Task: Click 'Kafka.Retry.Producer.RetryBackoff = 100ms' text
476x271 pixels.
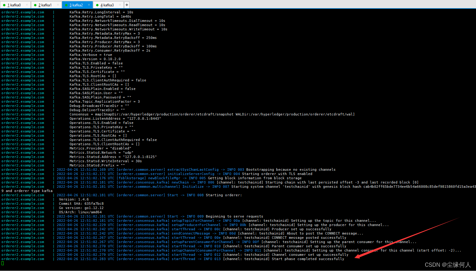Action: [113, 46]
